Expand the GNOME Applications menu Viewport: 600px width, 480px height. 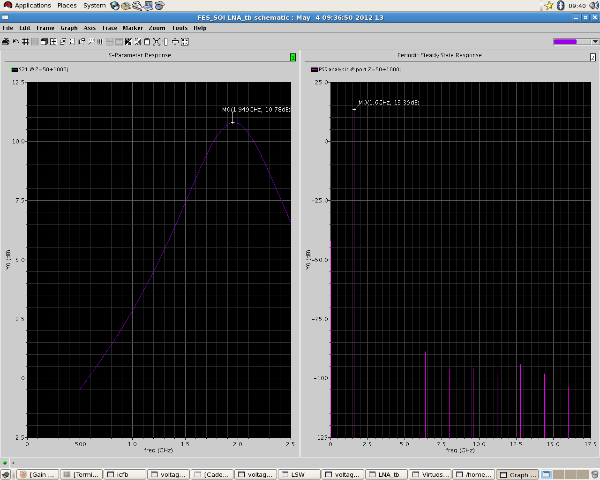point(32,6)
